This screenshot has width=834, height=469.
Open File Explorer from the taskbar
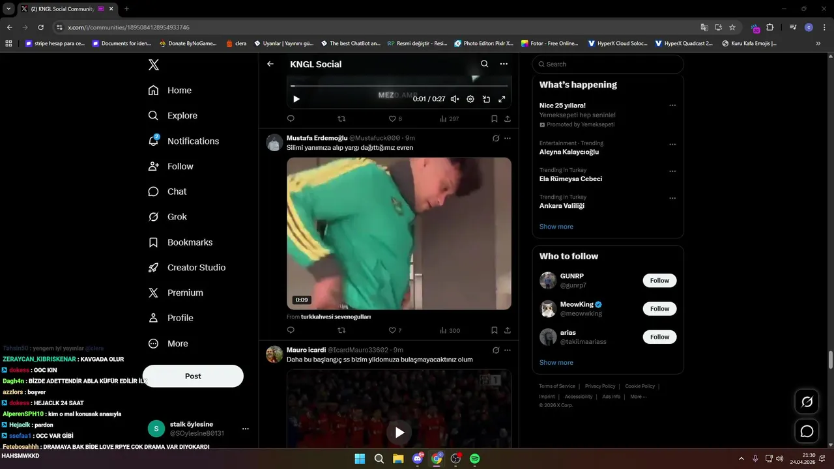398,459
